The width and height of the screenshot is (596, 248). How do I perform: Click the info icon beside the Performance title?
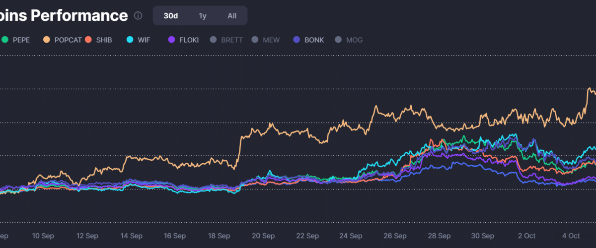(138, 15)
